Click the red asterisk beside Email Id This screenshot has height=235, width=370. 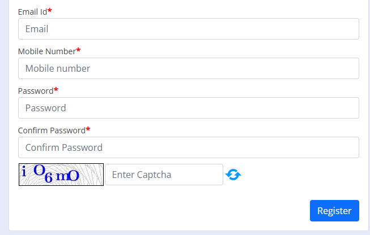tap(50, 11)
